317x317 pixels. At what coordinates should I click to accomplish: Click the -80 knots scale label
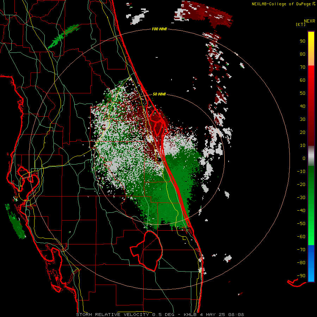click(301, 263)
